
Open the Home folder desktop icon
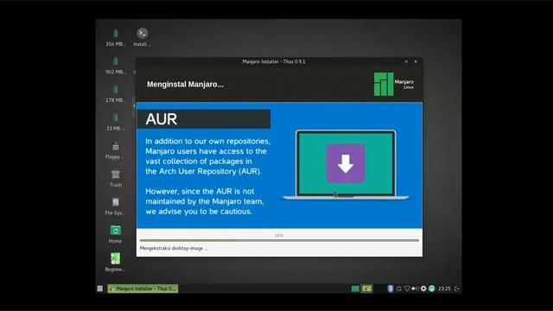click(x=115, y=234)
